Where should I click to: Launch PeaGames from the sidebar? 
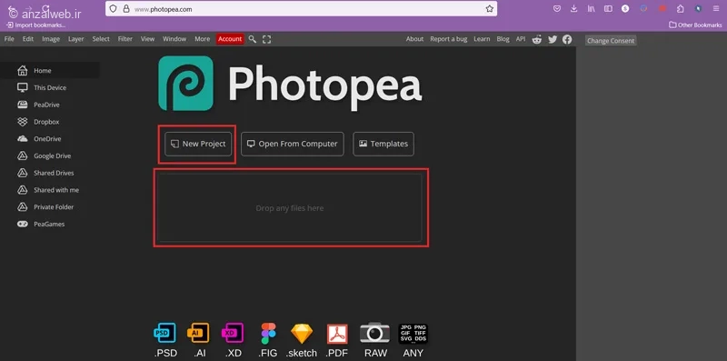tap(50, 224)
